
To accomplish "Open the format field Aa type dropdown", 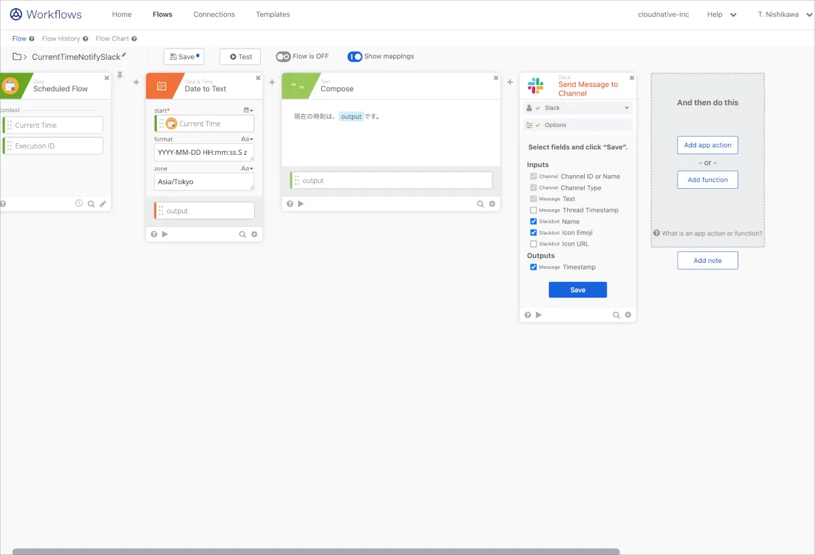I will 247,139.
